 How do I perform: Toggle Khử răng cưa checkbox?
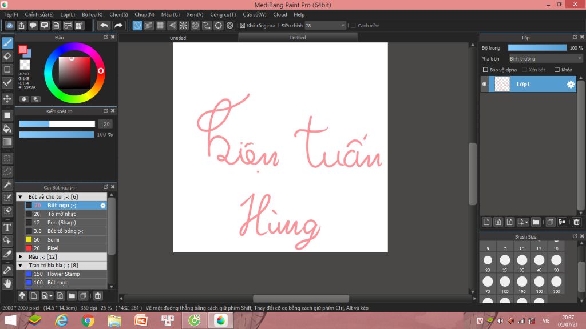pos(243,26)
